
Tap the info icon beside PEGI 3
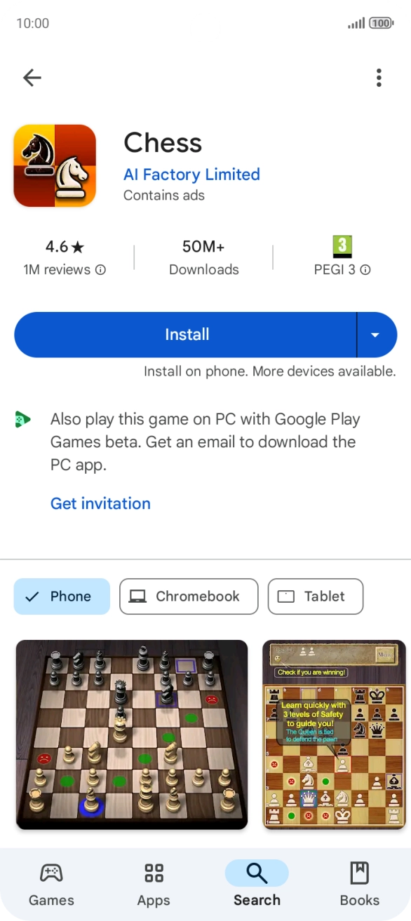tap(365, 270)
